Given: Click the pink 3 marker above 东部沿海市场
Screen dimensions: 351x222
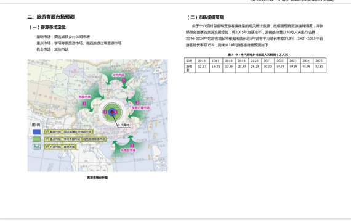Looking at the screenshot, I should (137, 102).
